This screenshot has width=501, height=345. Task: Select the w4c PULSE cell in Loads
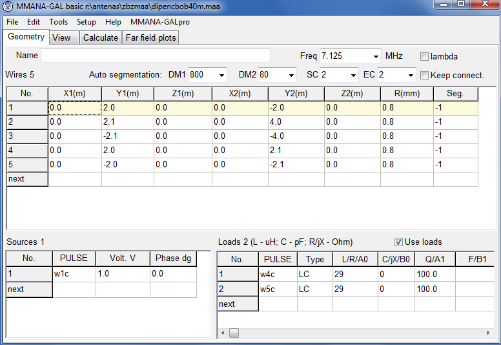point(278,275)
